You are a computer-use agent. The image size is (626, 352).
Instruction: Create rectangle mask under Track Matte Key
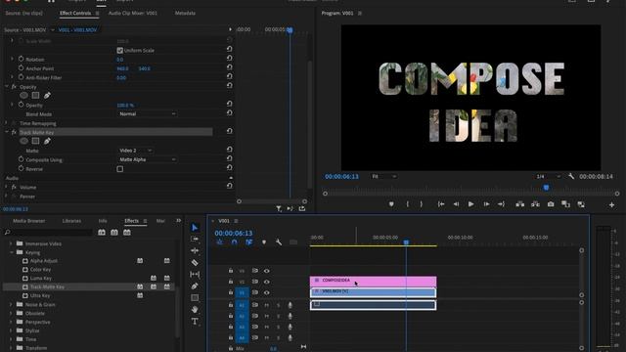click(35, 141)
